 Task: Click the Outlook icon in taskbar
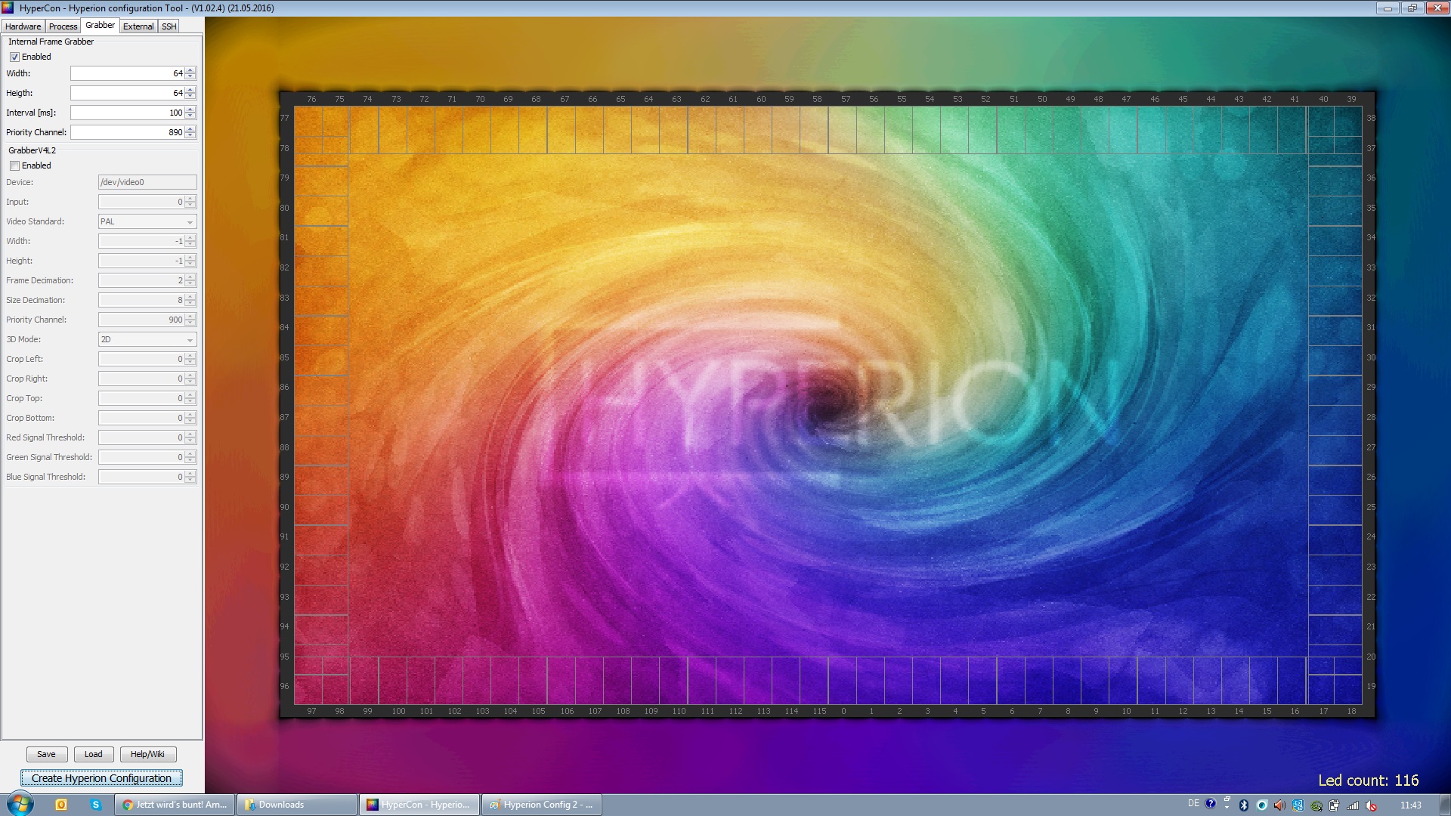61,805
